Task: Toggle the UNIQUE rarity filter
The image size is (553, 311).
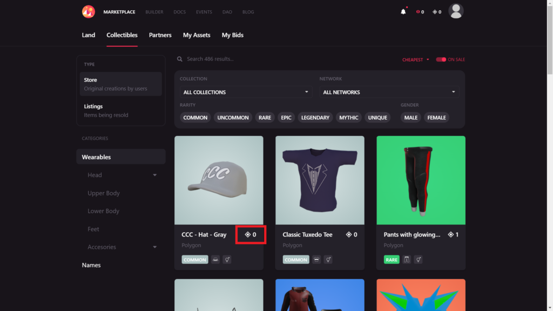Action: coord(377,117)
